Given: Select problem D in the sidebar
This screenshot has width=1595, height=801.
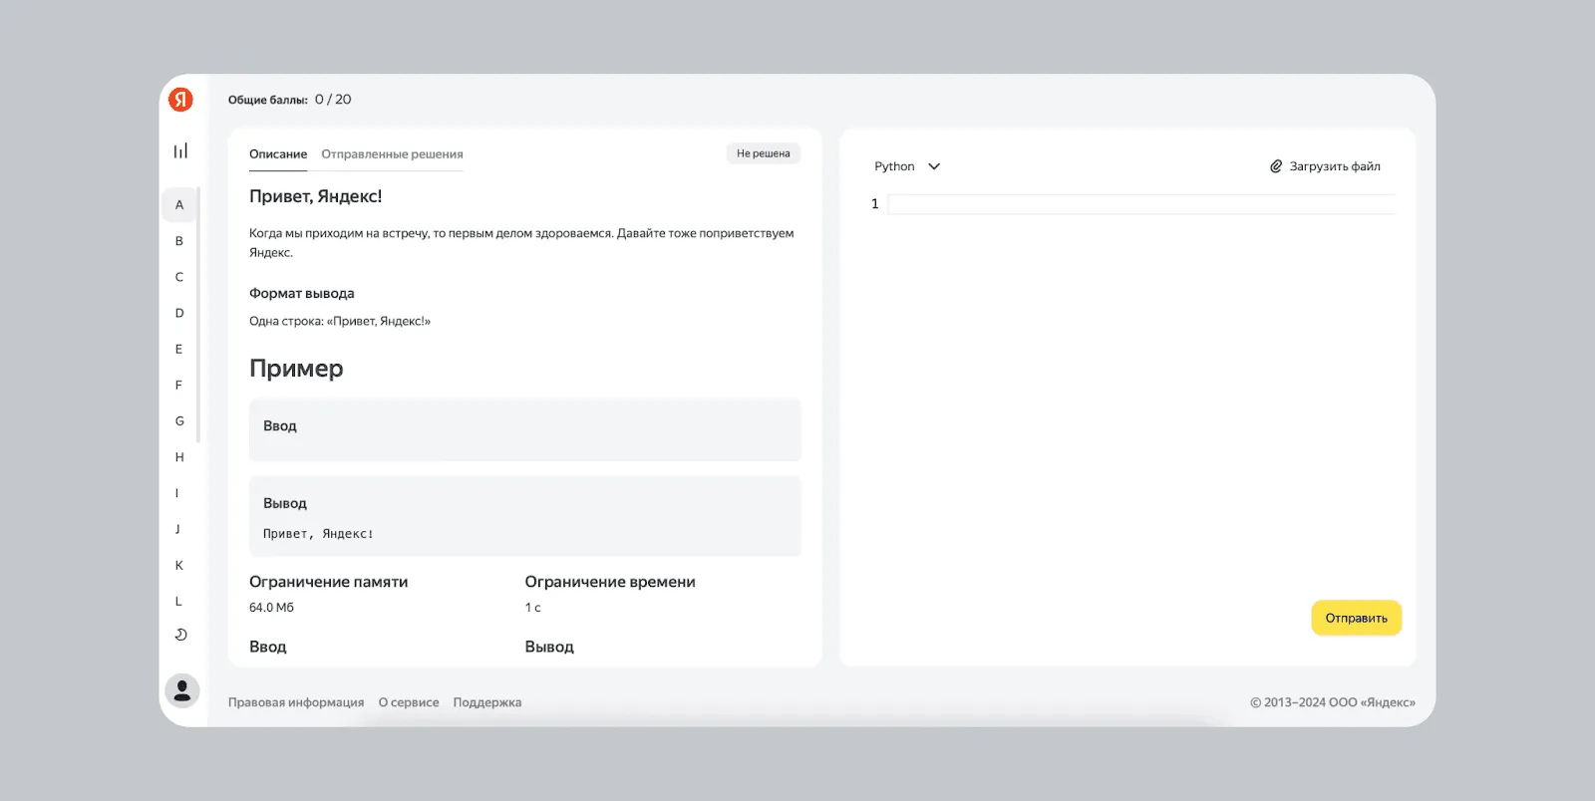Looking at the screenshot, I should [179, 313].
